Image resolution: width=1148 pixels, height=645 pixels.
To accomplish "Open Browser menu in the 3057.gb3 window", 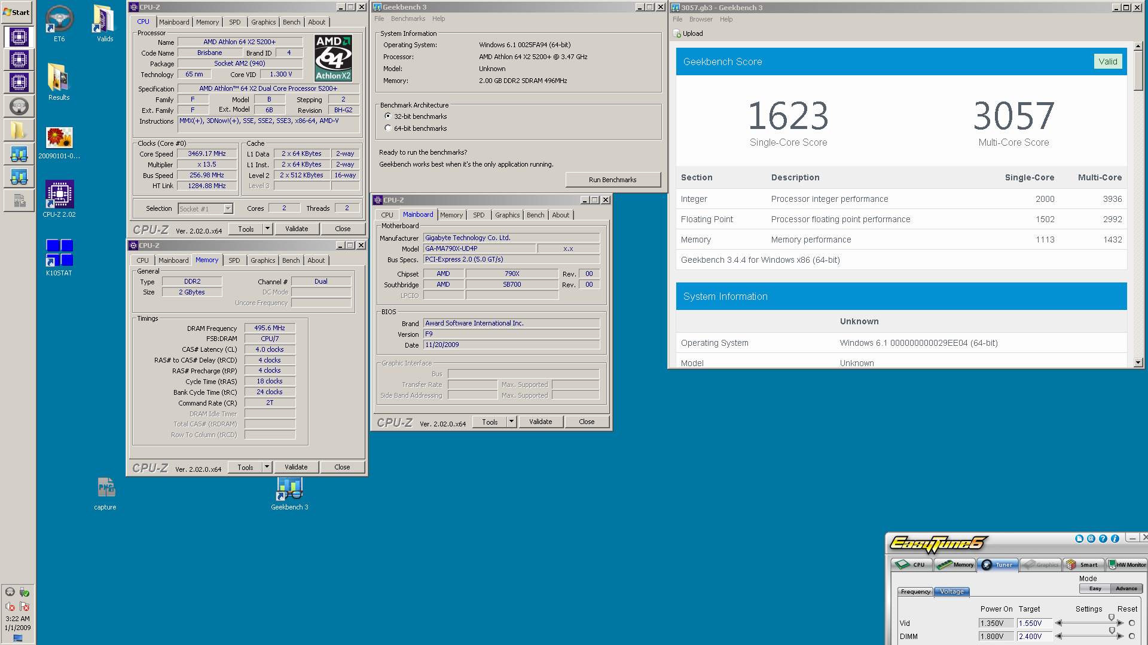I will point(701,19).
